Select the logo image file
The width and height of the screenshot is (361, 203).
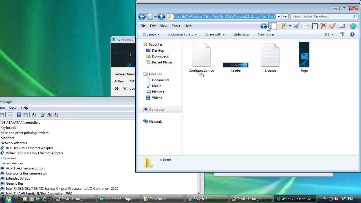[304, 57]
